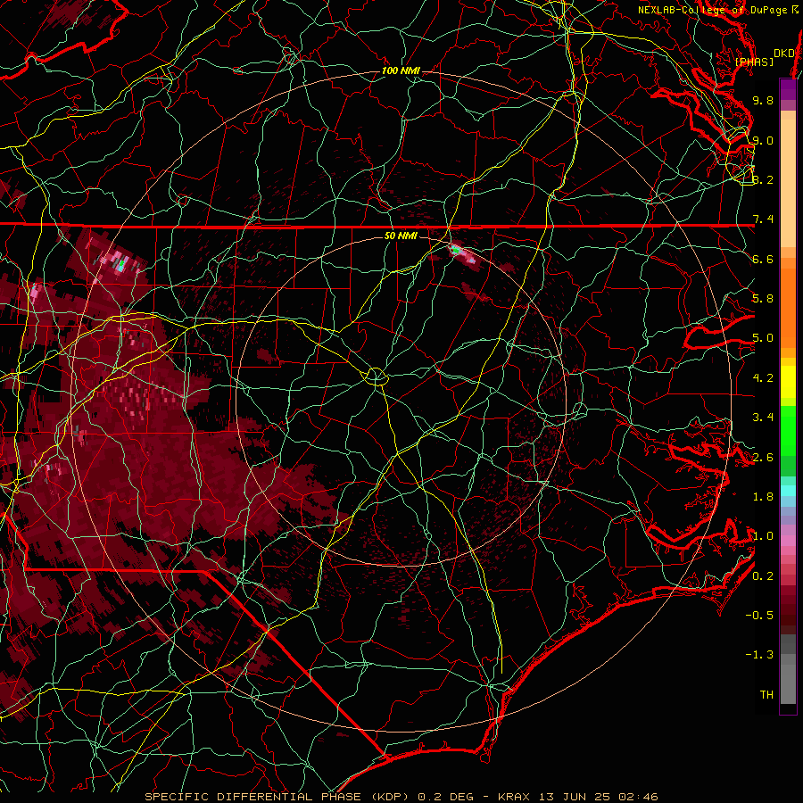Click the NEXLAB-College of DuPage credit text
The width and height of the screenshot is (803, 803).
pyautogui.click(x=718, y=10)
